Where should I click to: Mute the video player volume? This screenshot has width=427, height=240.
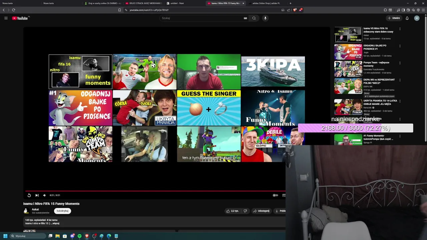44,195
